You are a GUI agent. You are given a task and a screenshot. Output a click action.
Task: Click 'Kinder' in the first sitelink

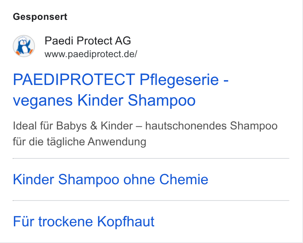point(33,179)
